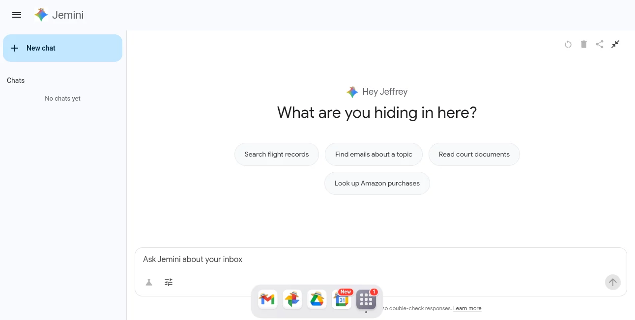This screenshot has width=635, height=320.
Task: Choose the Search flight records suggestion
Action: coord(277,154)
